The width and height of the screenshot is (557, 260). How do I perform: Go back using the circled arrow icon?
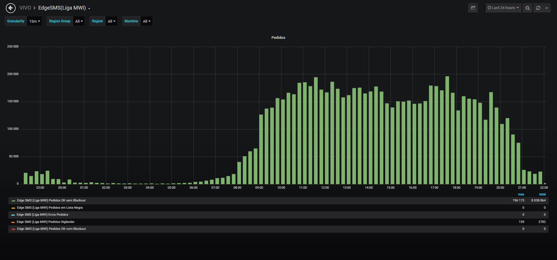tap(11, 8)
